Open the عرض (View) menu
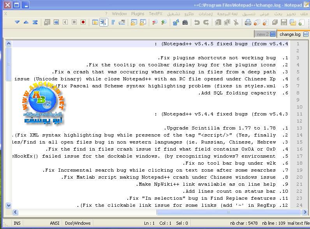This screenshot has width=310, height=229. tap(264, 14)
